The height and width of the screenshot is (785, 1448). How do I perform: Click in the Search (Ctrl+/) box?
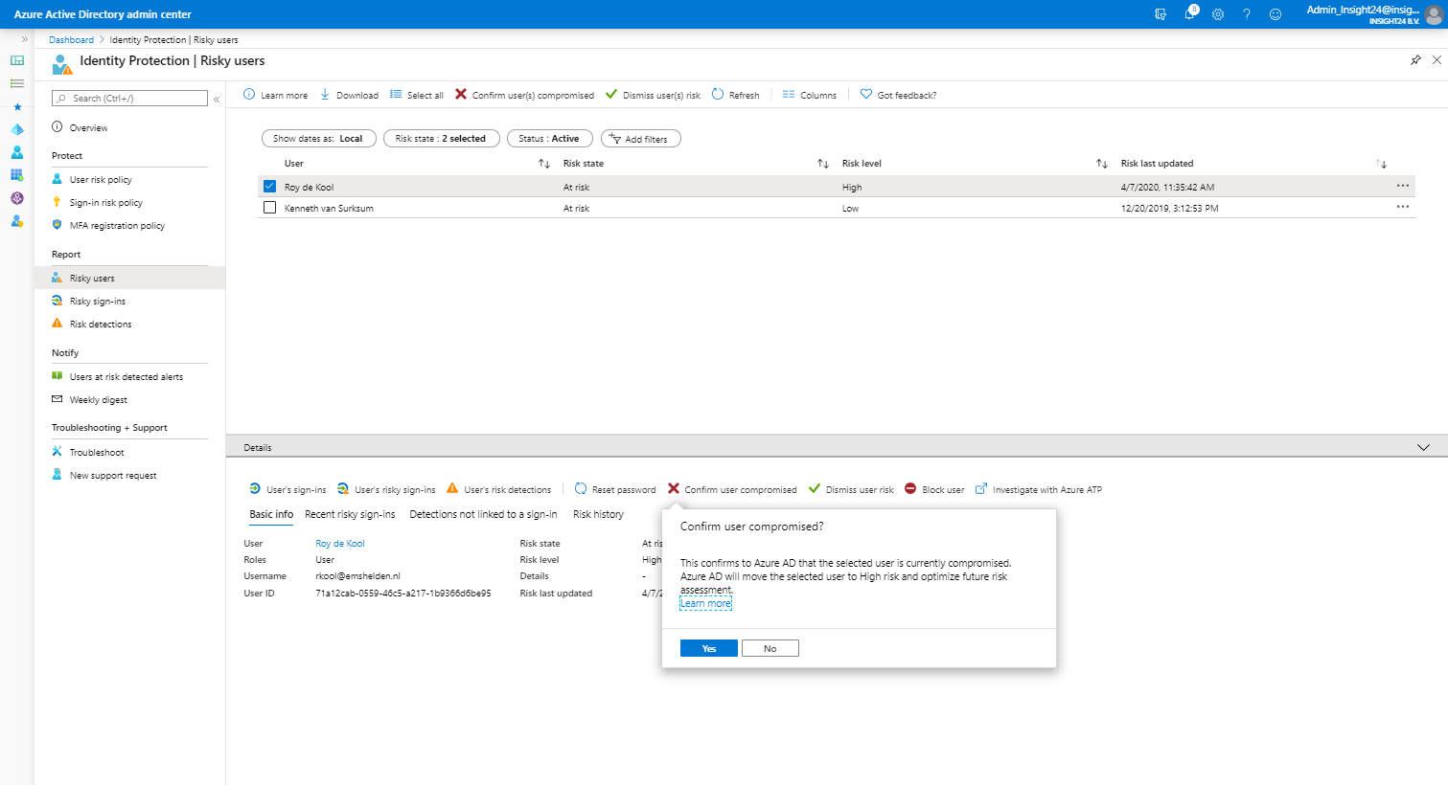click(x=129, y=98)
